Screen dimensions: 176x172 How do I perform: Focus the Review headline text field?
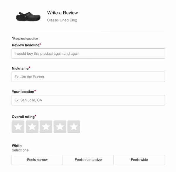pyautogui.click(x=88, y=54)
